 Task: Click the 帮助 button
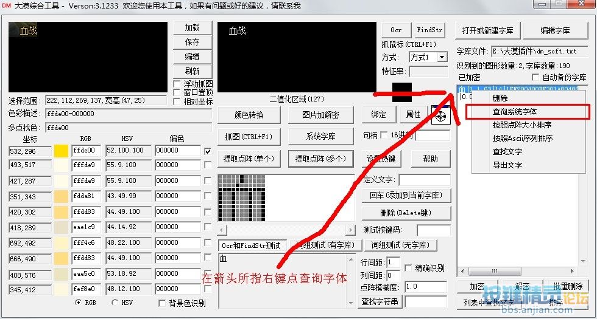(x=431, y=159)
